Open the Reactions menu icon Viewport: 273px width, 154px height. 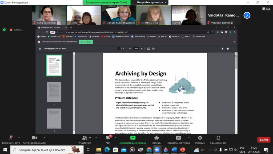(200, 138)
